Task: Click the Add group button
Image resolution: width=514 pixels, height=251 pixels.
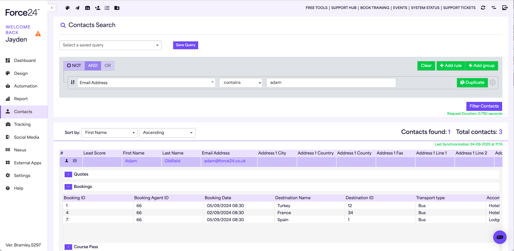Action: pos(482,66)
